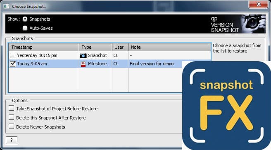Click the CL user in Snapshot row

tap(116, 55)
